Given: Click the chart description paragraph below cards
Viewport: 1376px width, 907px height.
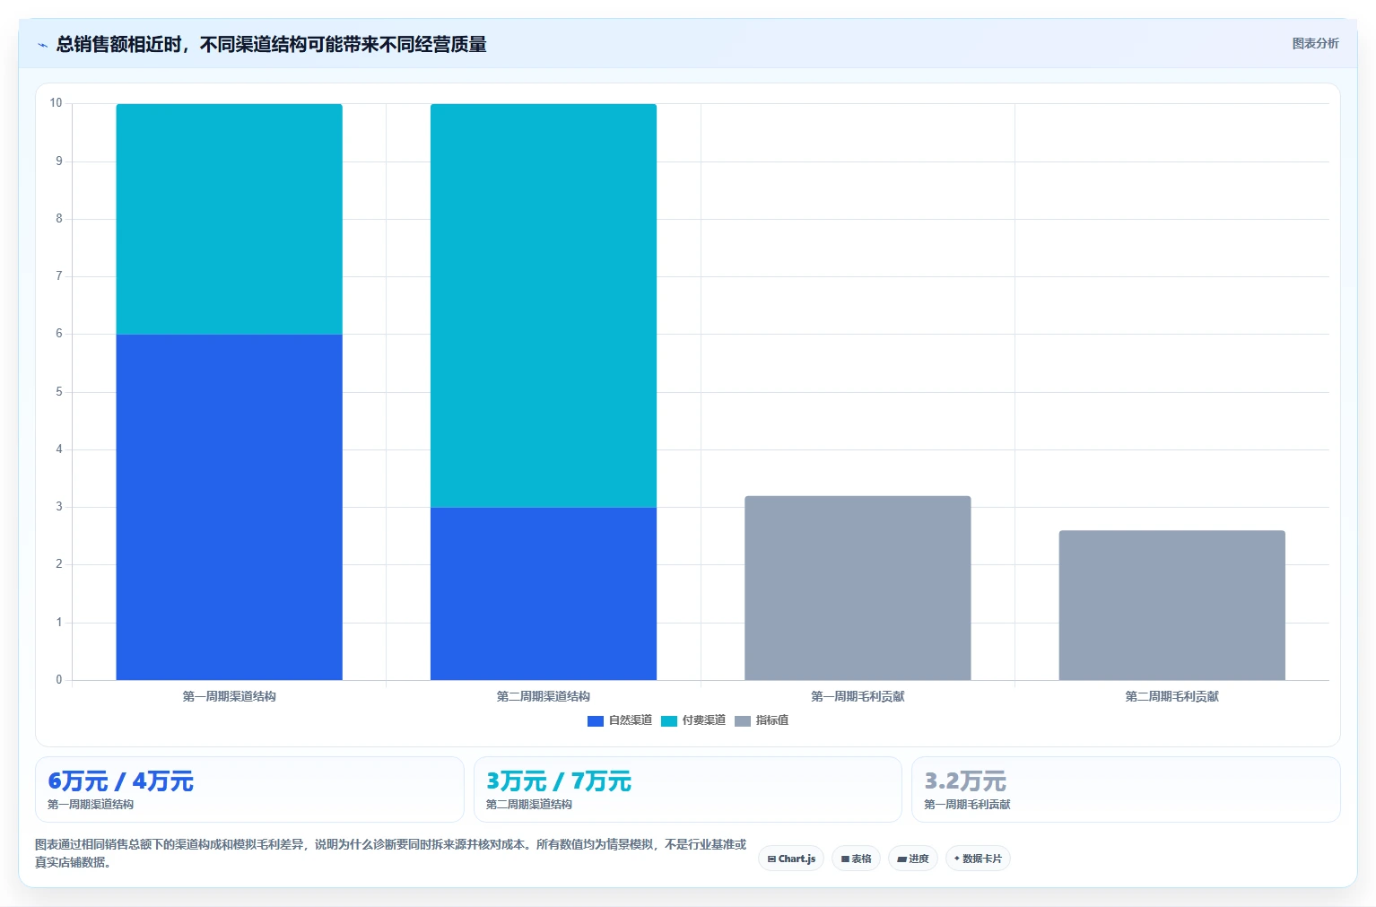Looking at the screenshot, I should (x=391, y=853).
